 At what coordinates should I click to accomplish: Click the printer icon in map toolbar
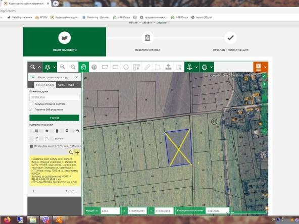click(205, 67)
